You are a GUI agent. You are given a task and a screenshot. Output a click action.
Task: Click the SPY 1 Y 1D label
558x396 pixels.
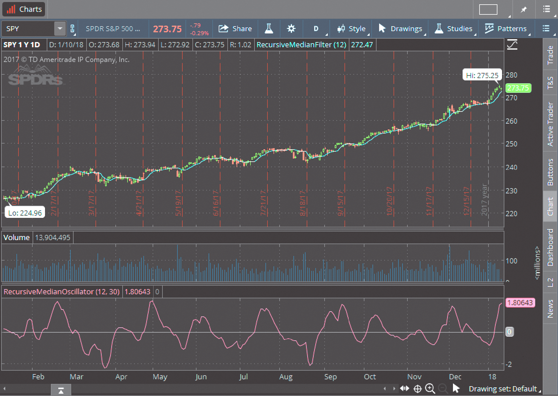coord(22,45)
